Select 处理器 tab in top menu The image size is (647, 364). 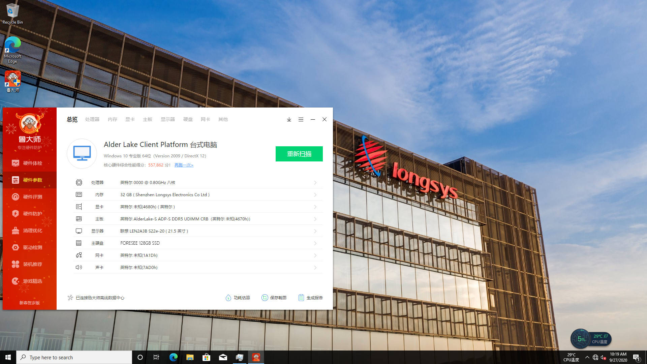[92, 119]
